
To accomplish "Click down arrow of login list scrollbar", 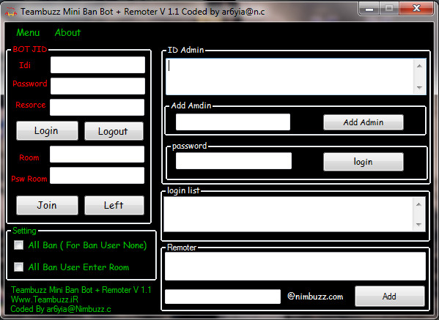I will tap(418, 225).
